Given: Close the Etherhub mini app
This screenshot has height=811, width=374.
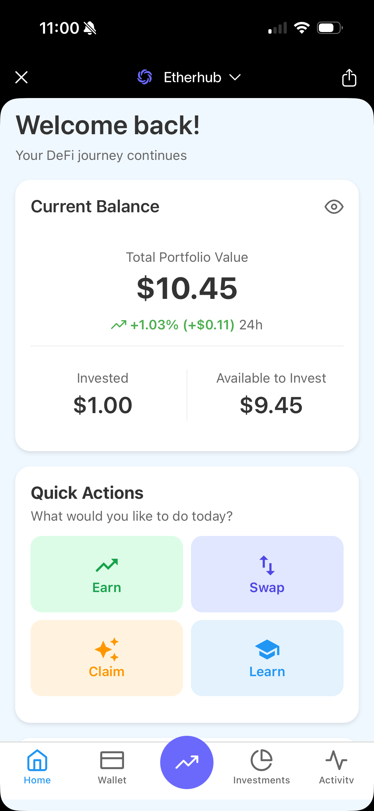Looking at the screenshot, I should pos(22,77).
